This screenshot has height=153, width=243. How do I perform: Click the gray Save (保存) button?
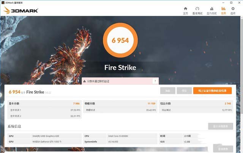click(184, 91)
